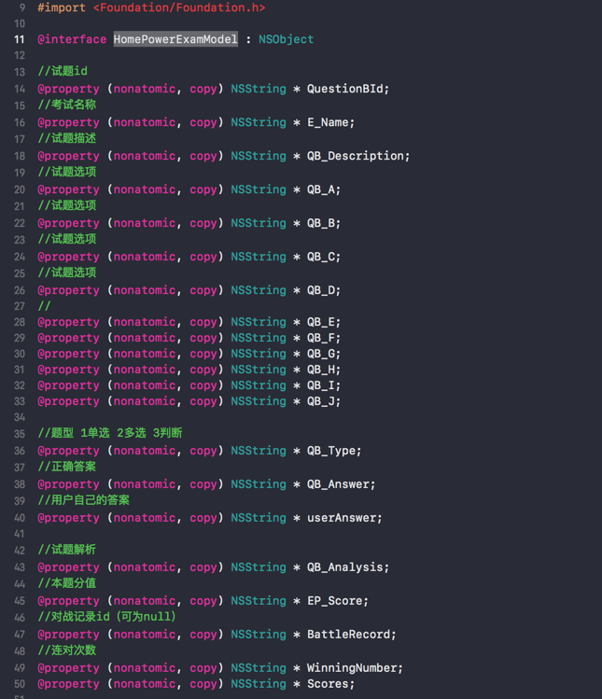Viewport: 602px width, 699px height.
Task: Click the //考试名称 comment
Action: [67, 105]
